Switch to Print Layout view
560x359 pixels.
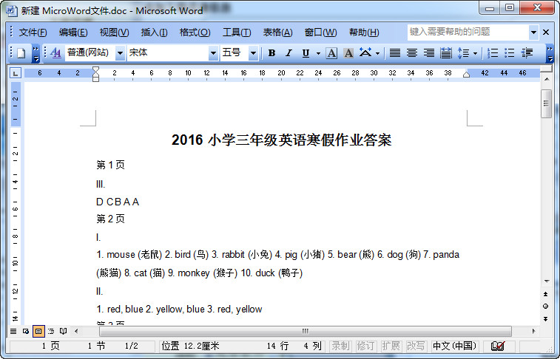(38, 331)
